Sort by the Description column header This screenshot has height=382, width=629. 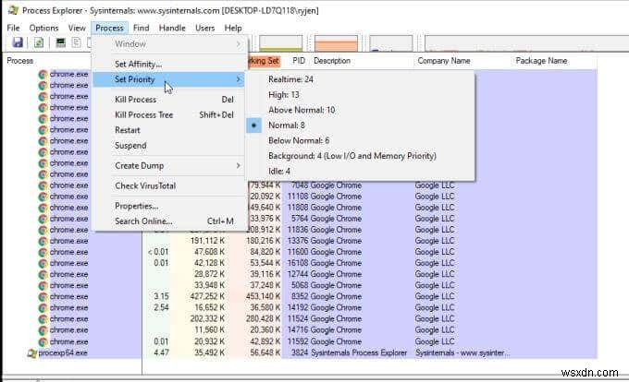332,61
